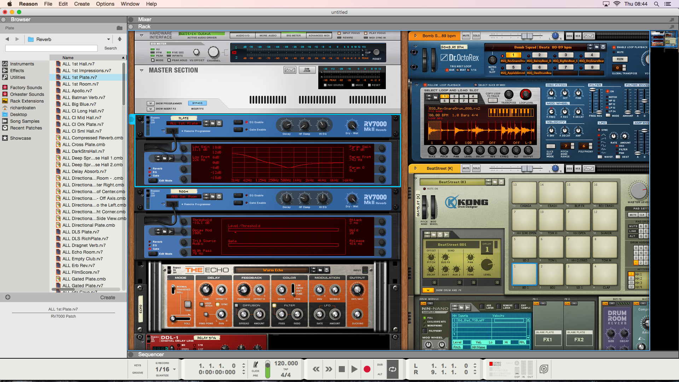The height and width of the screenshot is (382, 679).
Task: Open the Options menu
Action: coord(105,4)
